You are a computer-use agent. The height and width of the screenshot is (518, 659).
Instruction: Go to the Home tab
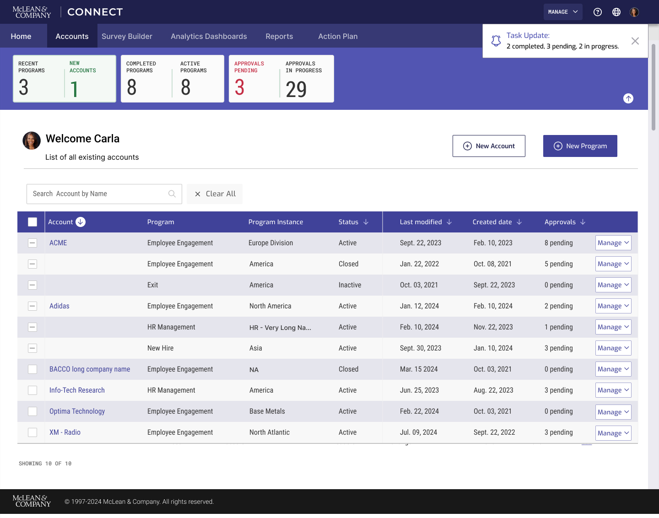pyautogui.click(x=21, y=36)
